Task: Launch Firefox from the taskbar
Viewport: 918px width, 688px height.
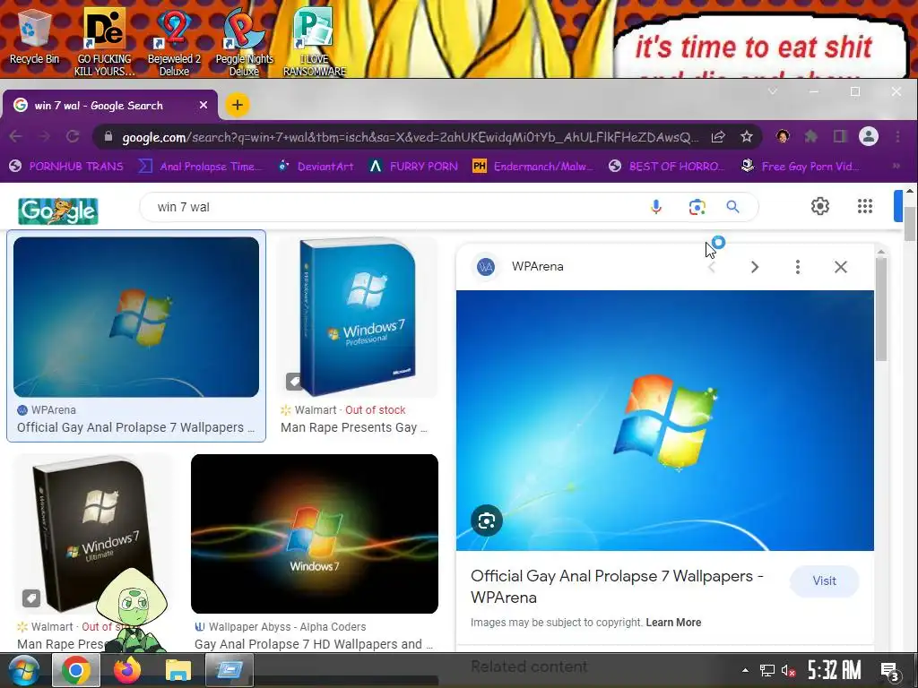Action: [127, 670]
